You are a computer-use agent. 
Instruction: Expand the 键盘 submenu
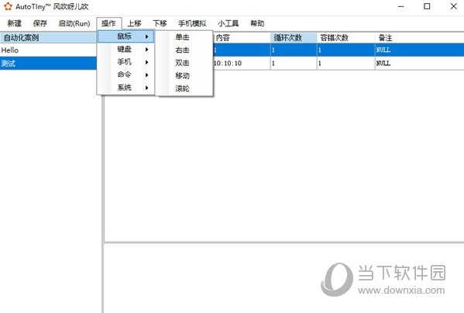[126, 50]
